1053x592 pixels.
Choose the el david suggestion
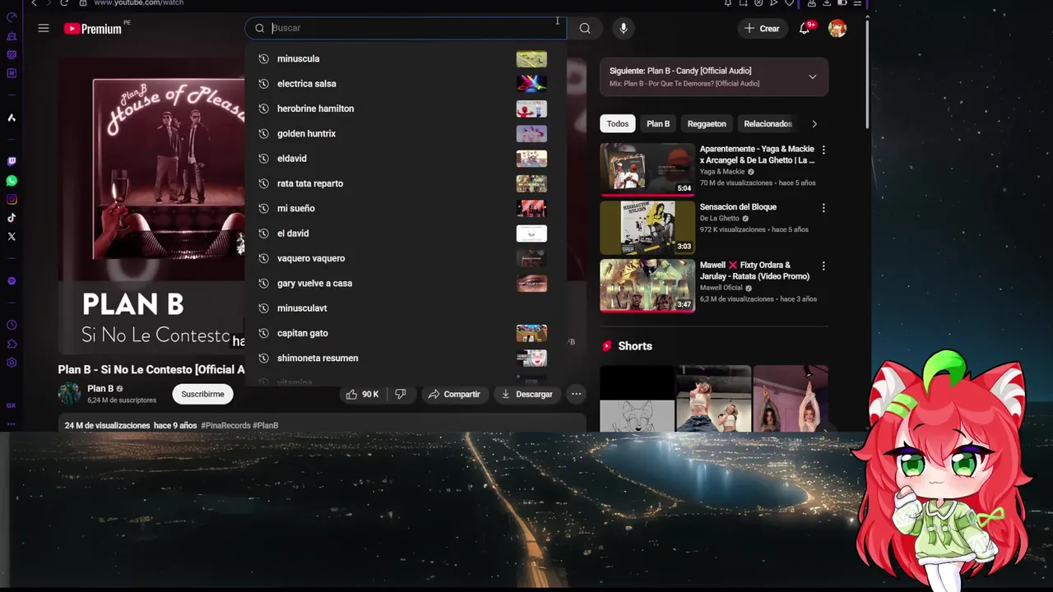point(405,234)
